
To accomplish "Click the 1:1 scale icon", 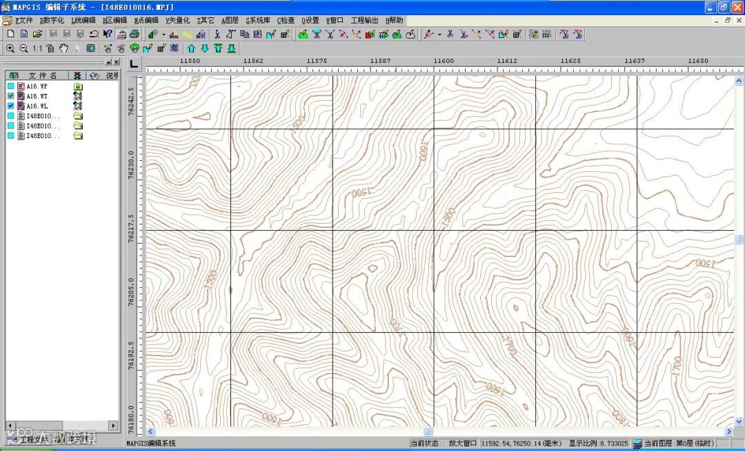I will click(x=37, y=48).
